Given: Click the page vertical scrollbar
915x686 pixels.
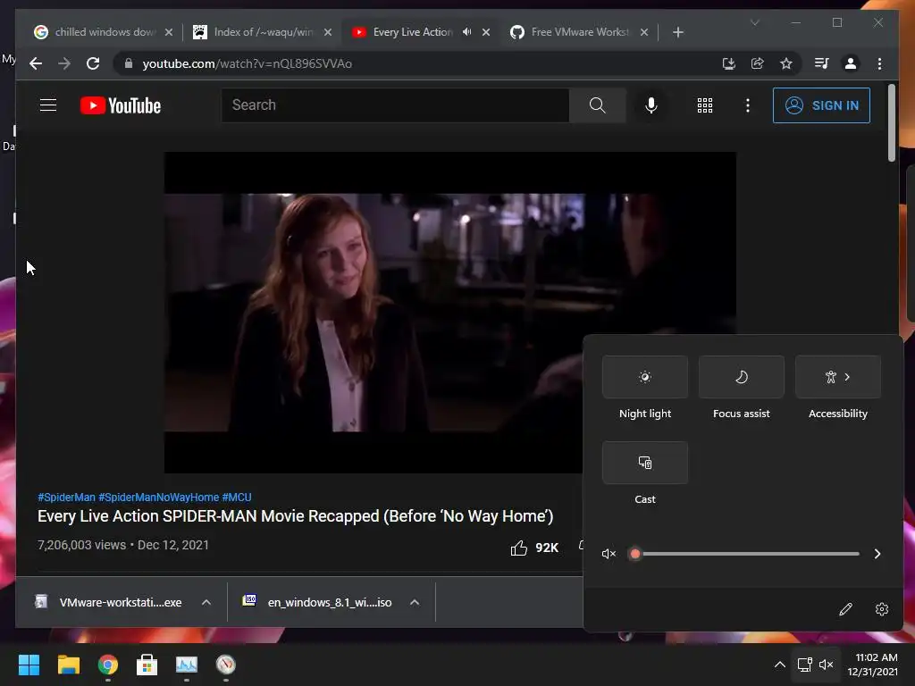Looking at the screenshot, I should (x=891, y=122).
